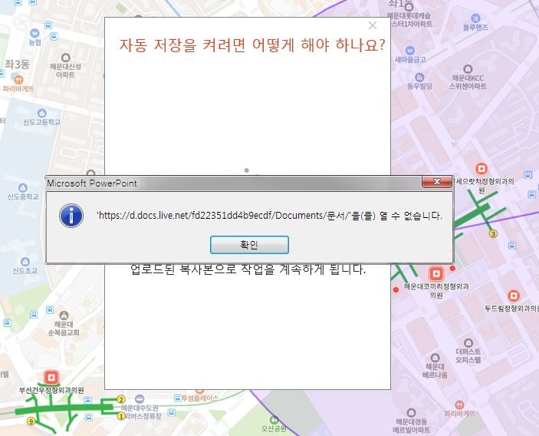
Task: Click the 신도초교 school marker on the map
Action: [25, 262]
